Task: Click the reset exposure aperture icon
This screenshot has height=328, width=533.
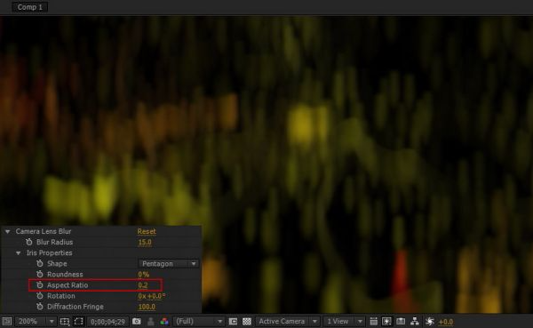Action: pos(430,322)
